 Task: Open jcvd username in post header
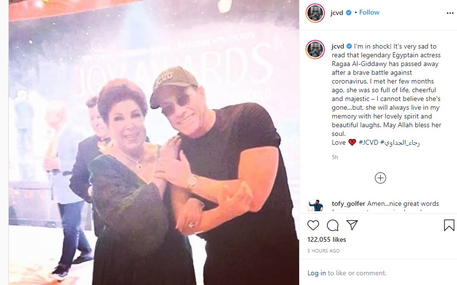coord(337,13)
